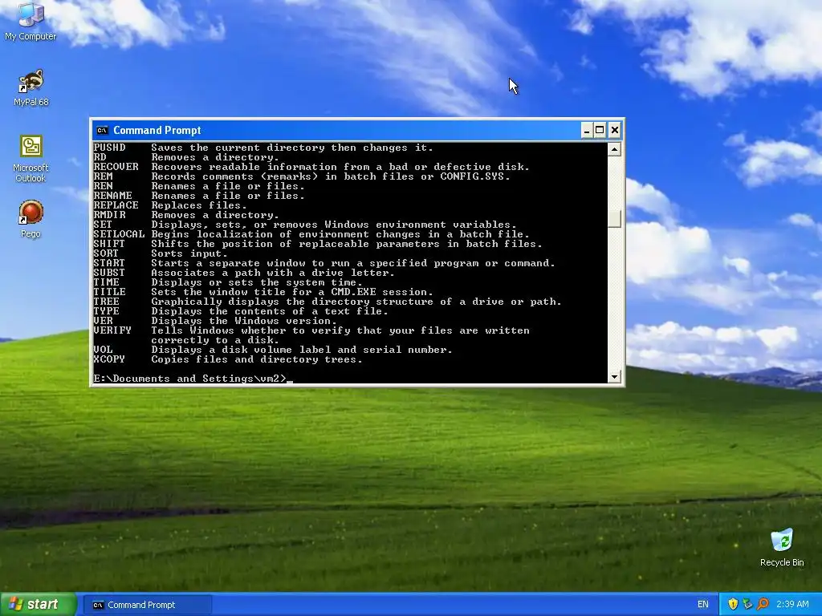This screenshot has height=616, width=822.
Task: Click 'Sorts input.' description text
Action: point(189,253)
